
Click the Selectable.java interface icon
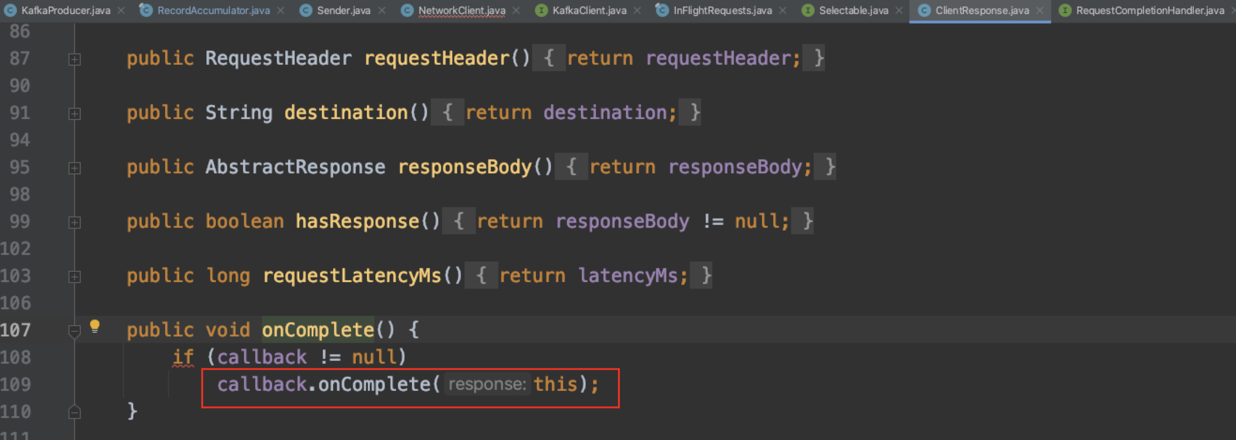(808, 11)
